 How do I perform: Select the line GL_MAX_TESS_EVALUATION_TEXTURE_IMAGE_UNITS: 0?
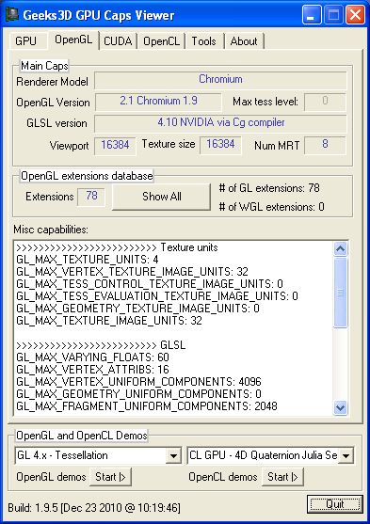coord(157,296)
